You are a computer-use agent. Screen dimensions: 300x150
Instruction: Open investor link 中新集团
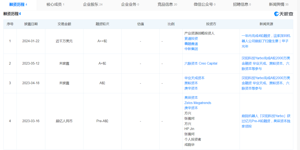point(191,49)
